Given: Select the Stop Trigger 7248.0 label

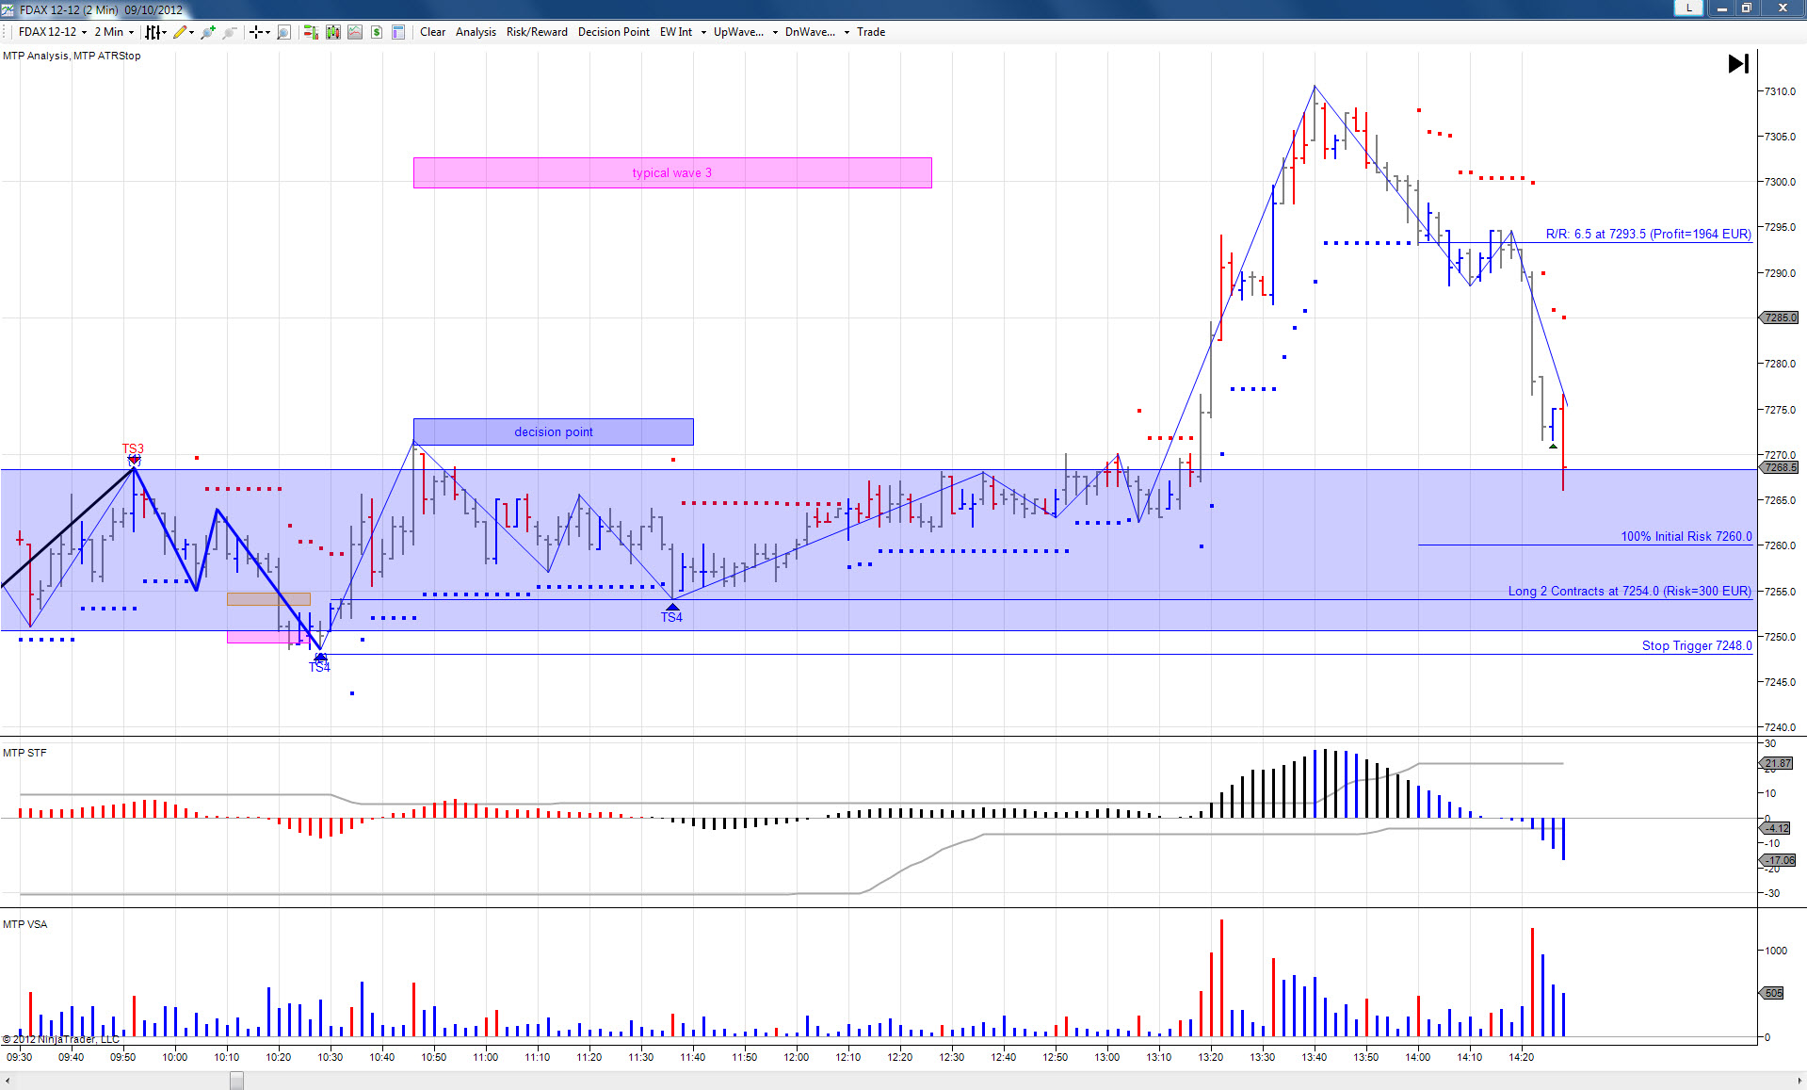Looking at the screenshot, I should (1697, 646).
